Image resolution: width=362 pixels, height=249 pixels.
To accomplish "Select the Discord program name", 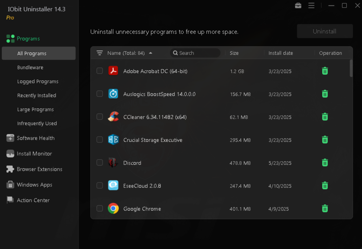I will tap(132, 163).
